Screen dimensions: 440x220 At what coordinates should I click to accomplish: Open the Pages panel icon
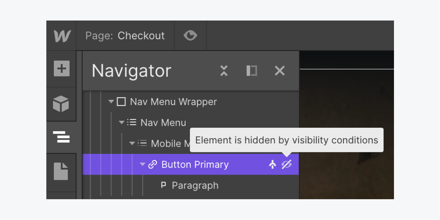(61, 171)
